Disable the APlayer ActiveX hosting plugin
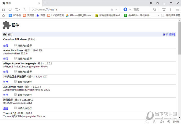Screen dimensions: 181x124 (x=5, y=72)
